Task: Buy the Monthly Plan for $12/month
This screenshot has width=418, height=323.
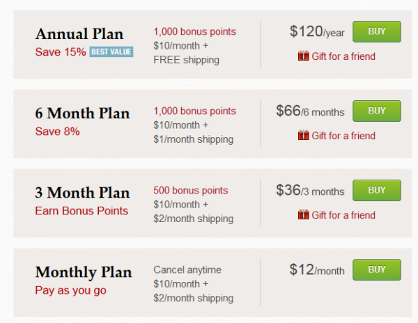Action: tap(377, 269)
